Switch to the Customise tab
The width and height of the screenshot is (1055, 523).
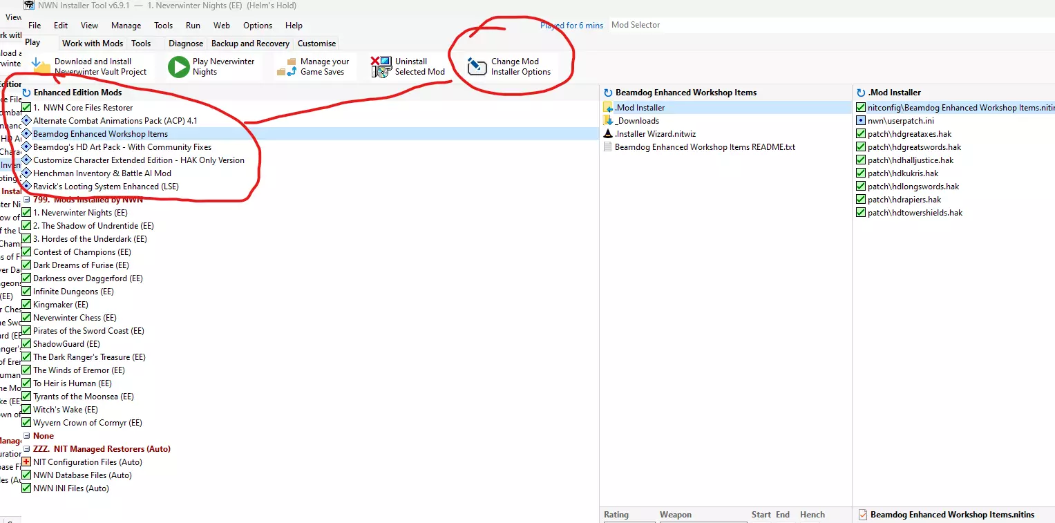pyautogui.click(x=317, y=44)
